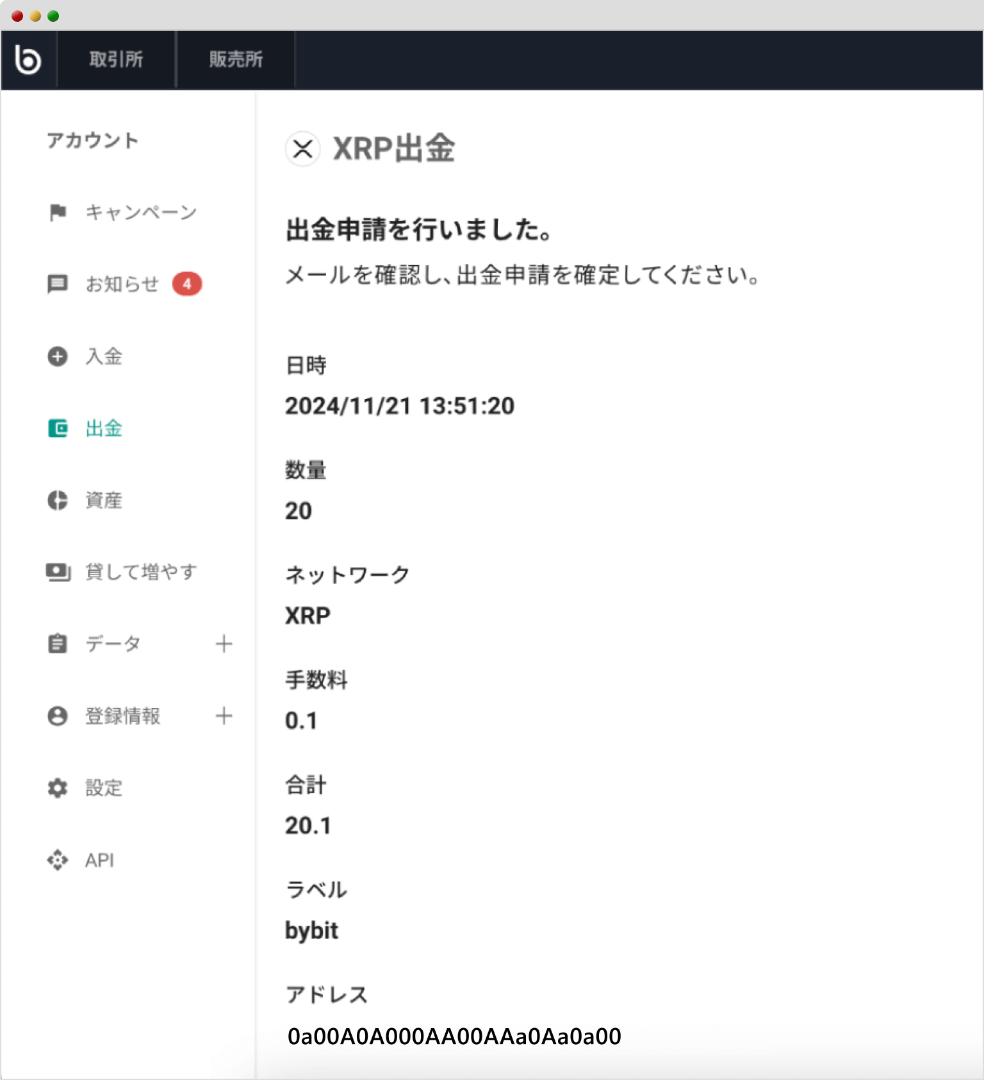
Task: Click the メールを確認し confirmation instruction text
Action: [523, 275]
